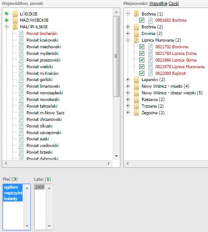Select Powiat myślenicki in the tree

coord(42,54)
